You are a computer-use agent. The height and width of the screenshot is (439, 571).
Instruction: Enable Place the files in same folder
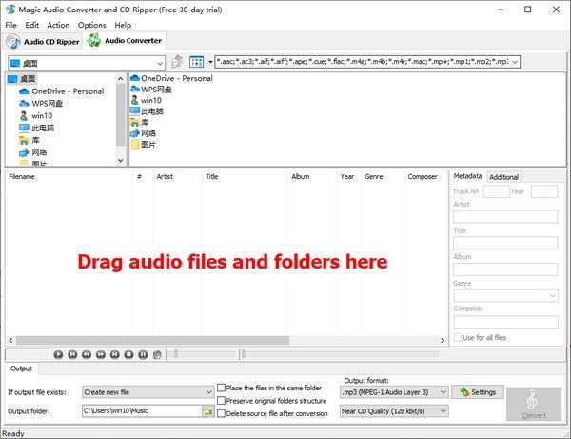(x=222, y=388)
